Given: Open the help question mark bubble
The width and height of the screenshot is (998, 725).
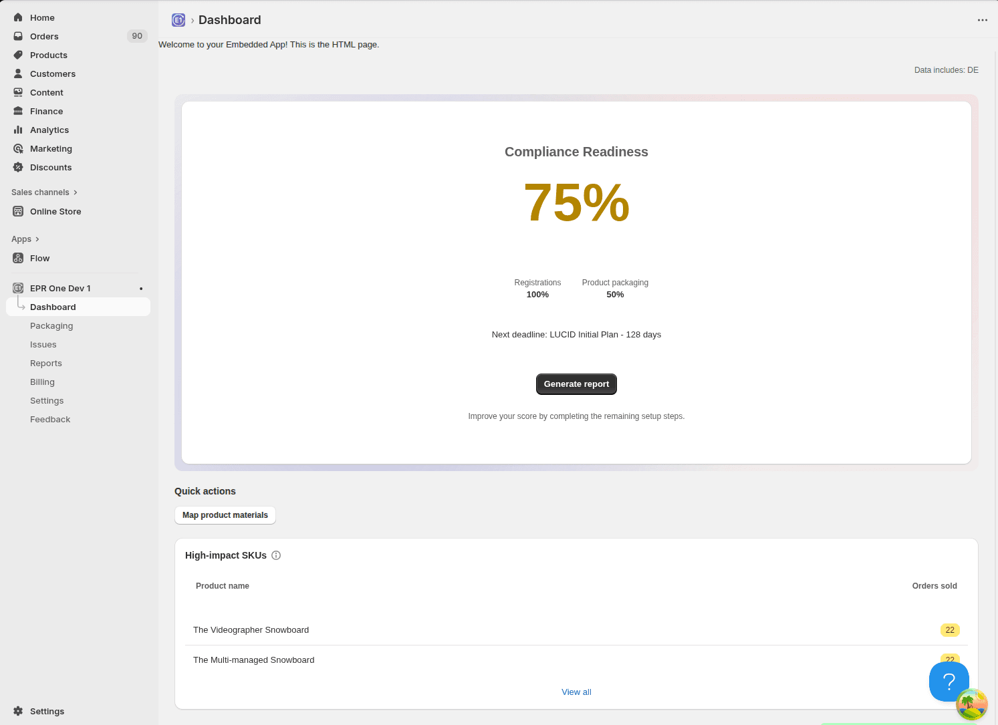Looking at the screenshot, I should coord(949,681).
